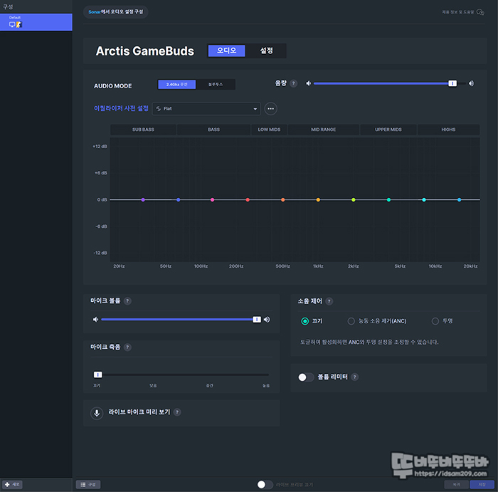The image size is (498, 492).
Task: Click the 저장 save button
Action: click(x=482, y=485)
